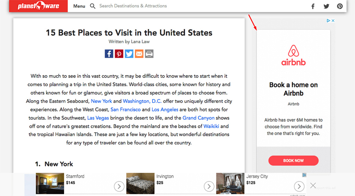Open the Facebook icon in the header
Image resolution: width=355 pixels, height=196 pixels.
click(x=313, y=6)
